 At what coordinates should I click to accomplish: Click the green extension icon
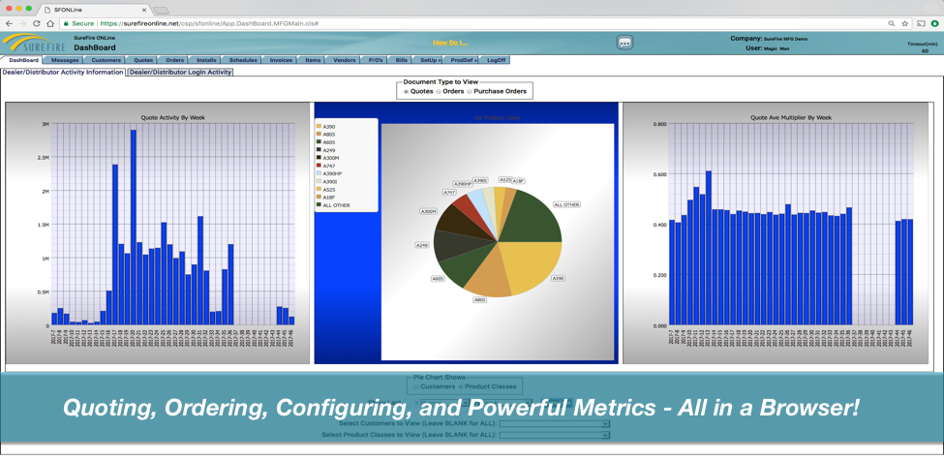(x=934, y=23)
